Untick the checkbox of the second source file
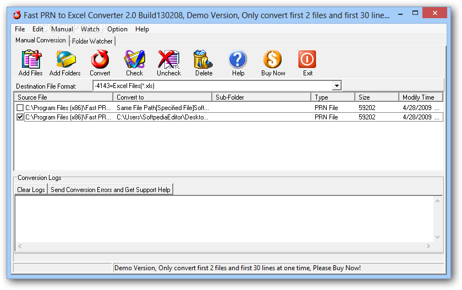Image resolution: width=462 pixels, height=290 pixels. [20, 117]
